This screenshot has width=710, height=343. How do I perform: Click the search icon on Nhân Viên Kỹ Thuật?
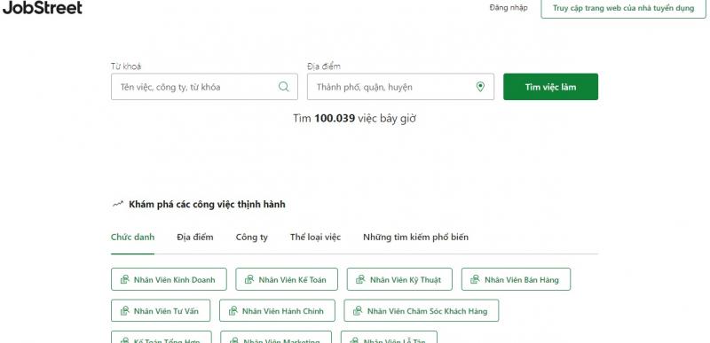pos(360,280)
